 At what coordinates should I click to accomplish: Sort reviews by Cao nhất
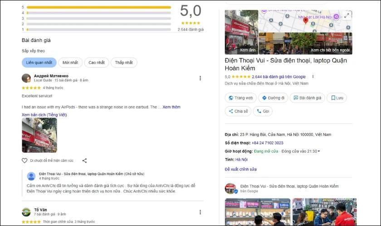pos(97,62)
